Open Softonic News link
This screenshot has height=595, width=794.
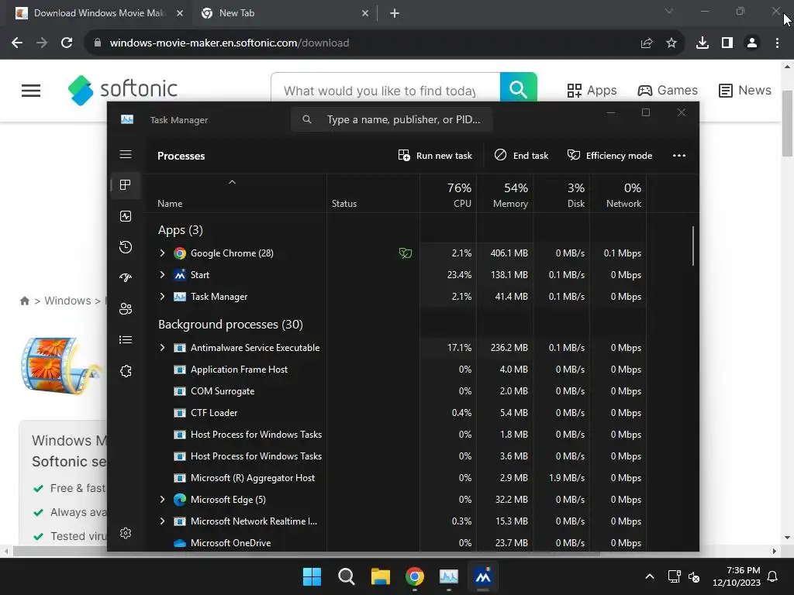tap(745, 90)
